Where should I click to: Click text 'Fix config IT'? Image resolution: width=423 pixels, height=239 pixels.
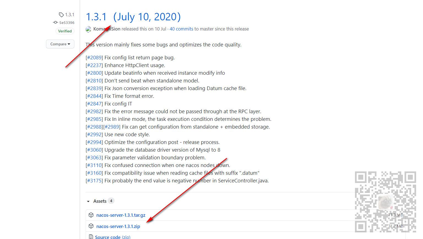click(x=118, y=104)
